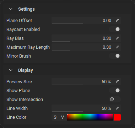
Task: Click the pencil edit icon for Ray Bias
Action: pos(117,38)
